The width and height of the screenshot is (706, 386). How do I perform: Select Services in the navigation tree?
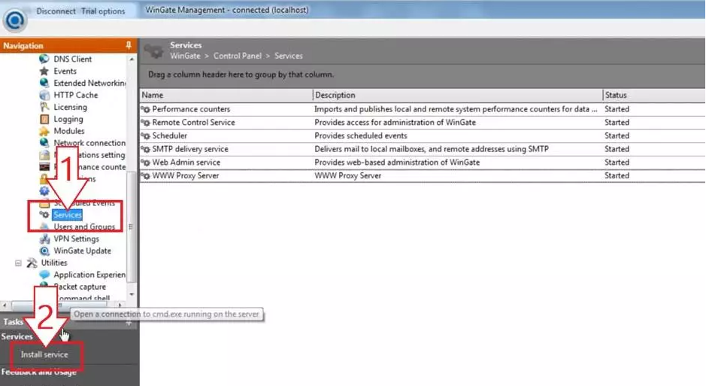[68, 215]
